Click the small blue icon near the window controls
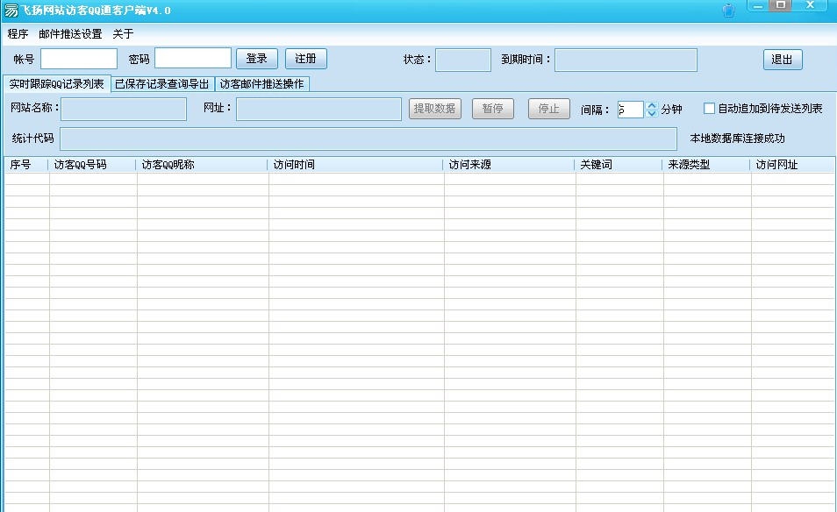 coord(728,10)
